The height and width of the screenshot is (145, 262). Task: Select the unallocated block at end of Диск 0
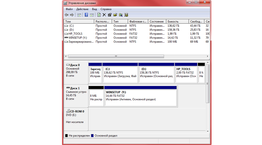(x=201, y=73)
